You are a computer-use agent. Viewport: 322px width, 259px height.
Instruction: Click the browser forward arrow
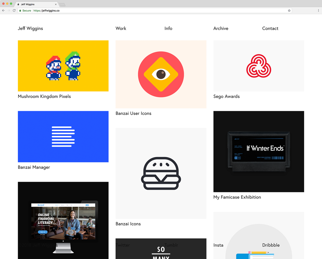9,10
